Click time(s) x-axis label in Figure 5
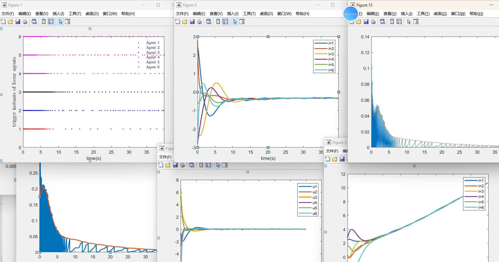 tap(268, 158)
